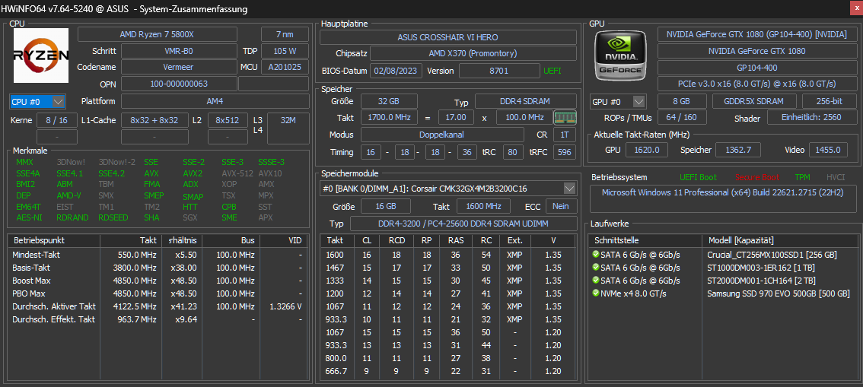Click the NVIDIA GeForce GTX 1080 (GP104-400) field
863x387 pixels.
tap(756, 34)
